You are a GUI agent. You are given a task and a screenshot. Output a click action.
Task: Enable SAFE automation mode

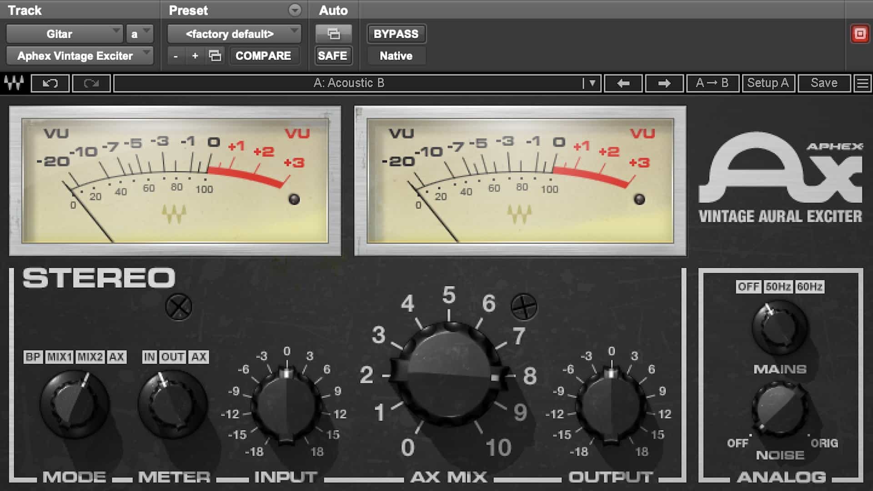(333, 55)
